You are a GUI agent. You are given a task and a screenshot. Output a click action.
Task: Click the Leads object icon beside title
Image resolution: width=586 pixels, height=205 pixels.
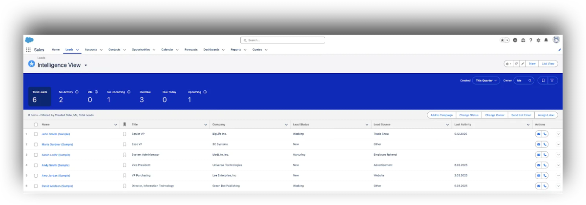[32, 64]
